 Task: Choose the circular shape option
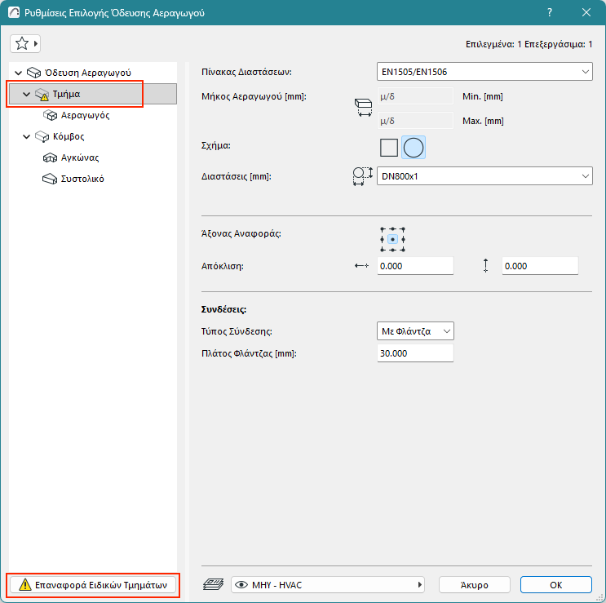pyautogui.click(x=414, y=148)
